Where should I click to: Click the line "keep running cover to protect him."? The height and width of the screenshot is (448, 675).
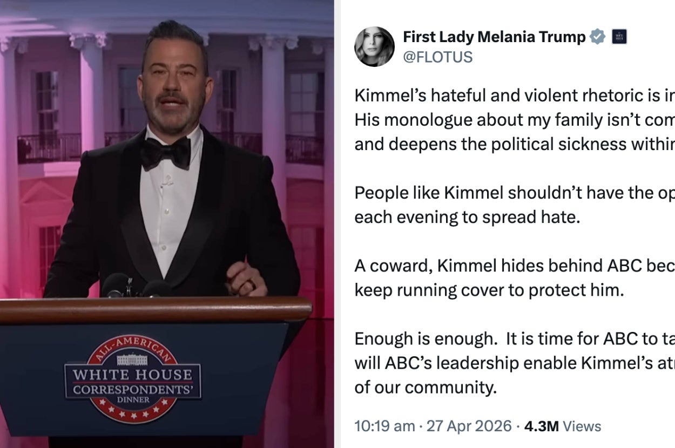point(489,290)
